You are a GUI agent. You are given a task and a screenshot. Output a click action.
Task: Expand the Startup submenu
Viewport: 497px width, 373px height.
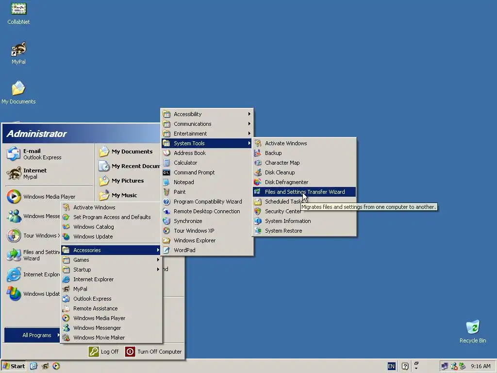pyautogui.click(x=111, y=270)
